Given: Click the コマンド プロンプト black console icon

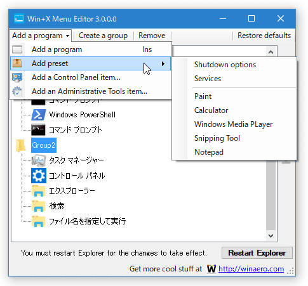Looking at the screenshot, I should (38, 130).
